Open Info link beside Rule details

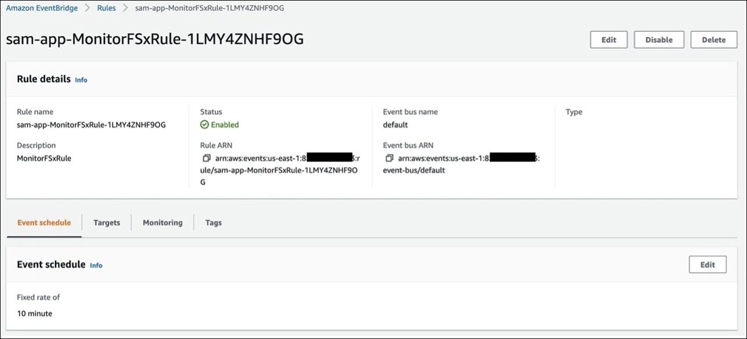click(x=81, y=80)
